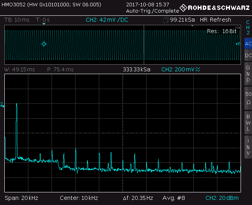Screen dimensions: 252x205
Task: Toggle the BWL bandwidth limit softkey
Action: tap(248, 122)
